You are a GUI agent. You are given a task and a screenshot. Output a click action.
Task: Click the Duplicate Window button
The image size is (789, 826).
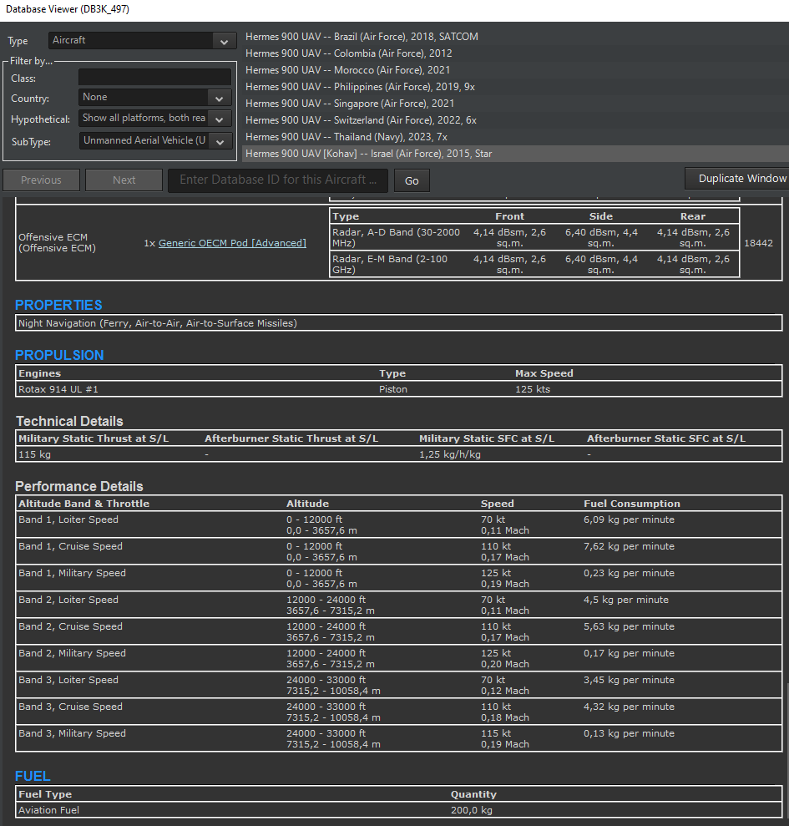pyautogui.click(x=738, y=178)
